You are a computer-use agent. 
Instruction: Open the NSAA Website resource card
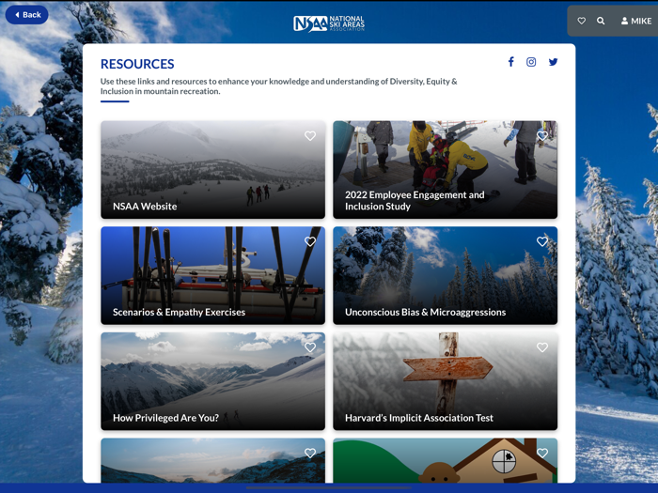pos(212,169)
